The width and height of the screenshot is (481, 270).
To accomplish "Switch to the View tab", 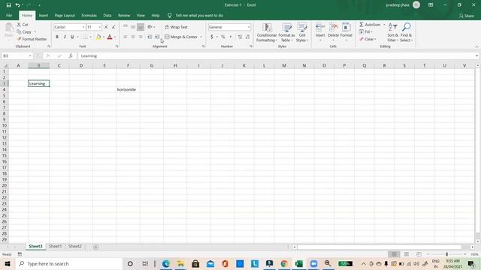I will coord(141,15).
